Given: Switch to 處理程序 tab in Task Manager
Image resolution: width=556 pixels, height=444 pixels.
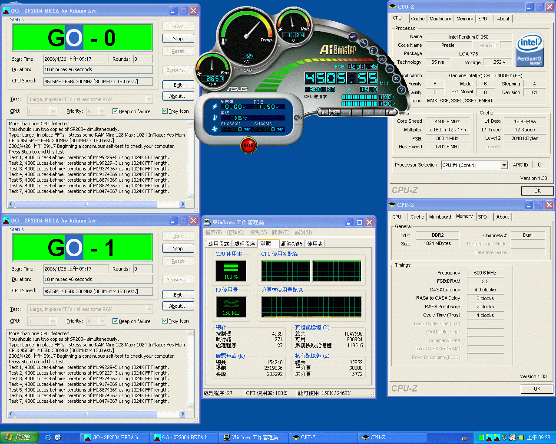Looking at the screenshot, I should coord(244,244).
